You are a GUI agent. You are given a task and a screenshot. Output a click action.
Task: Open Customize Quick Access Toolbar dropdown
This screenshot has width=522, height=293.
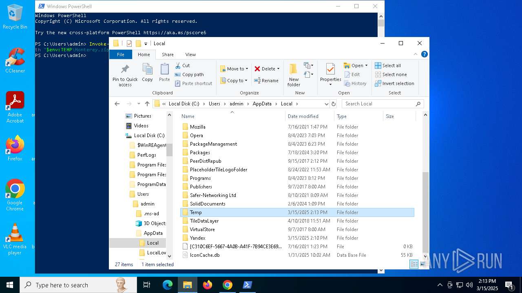[146, 44]
